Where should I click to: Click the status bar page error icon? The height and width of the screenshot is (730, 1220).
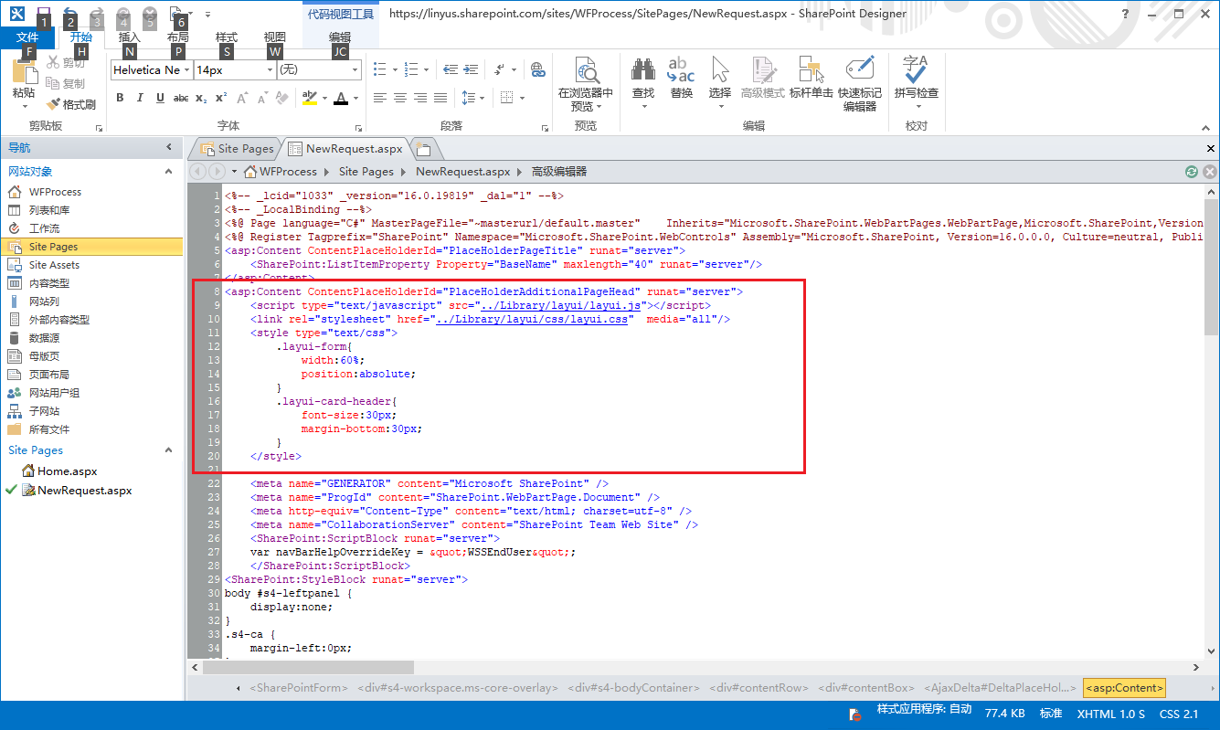point(854,714)
